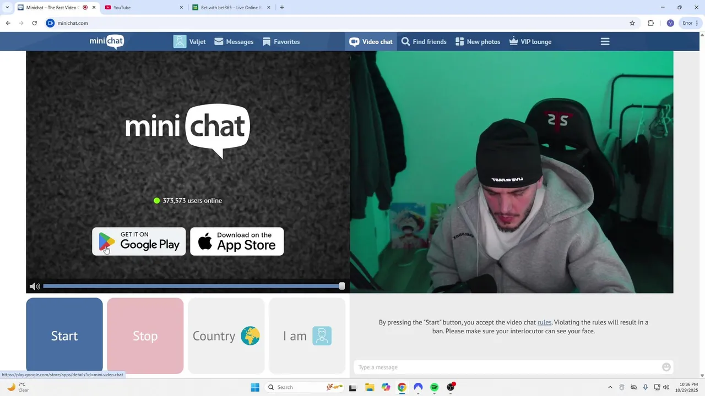Focus the Type a message field
The image size is (705, 396).
point(507,367)
